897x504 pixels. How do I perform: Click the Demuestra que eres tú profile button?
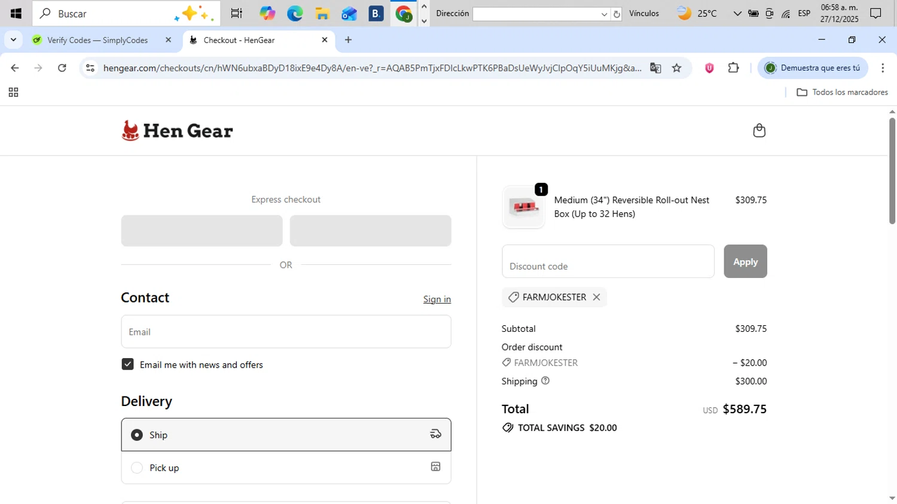[x=813, y=68]
